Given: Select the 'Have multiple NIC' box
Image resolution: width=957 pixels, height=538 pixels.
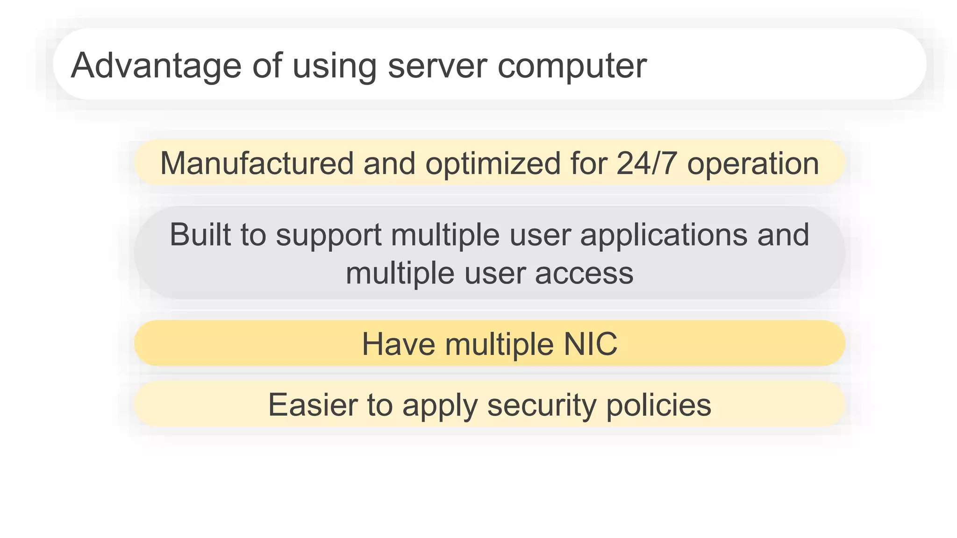Looking at the screenshot, I should coord(490,343).
